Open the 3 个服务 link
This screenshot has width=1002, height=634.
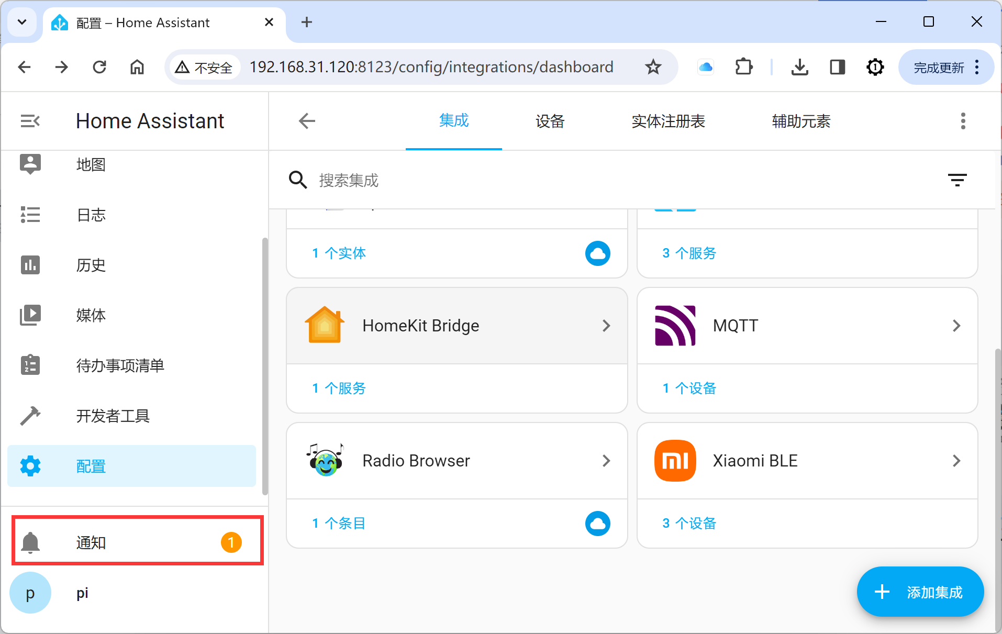(x=689, y=253)
